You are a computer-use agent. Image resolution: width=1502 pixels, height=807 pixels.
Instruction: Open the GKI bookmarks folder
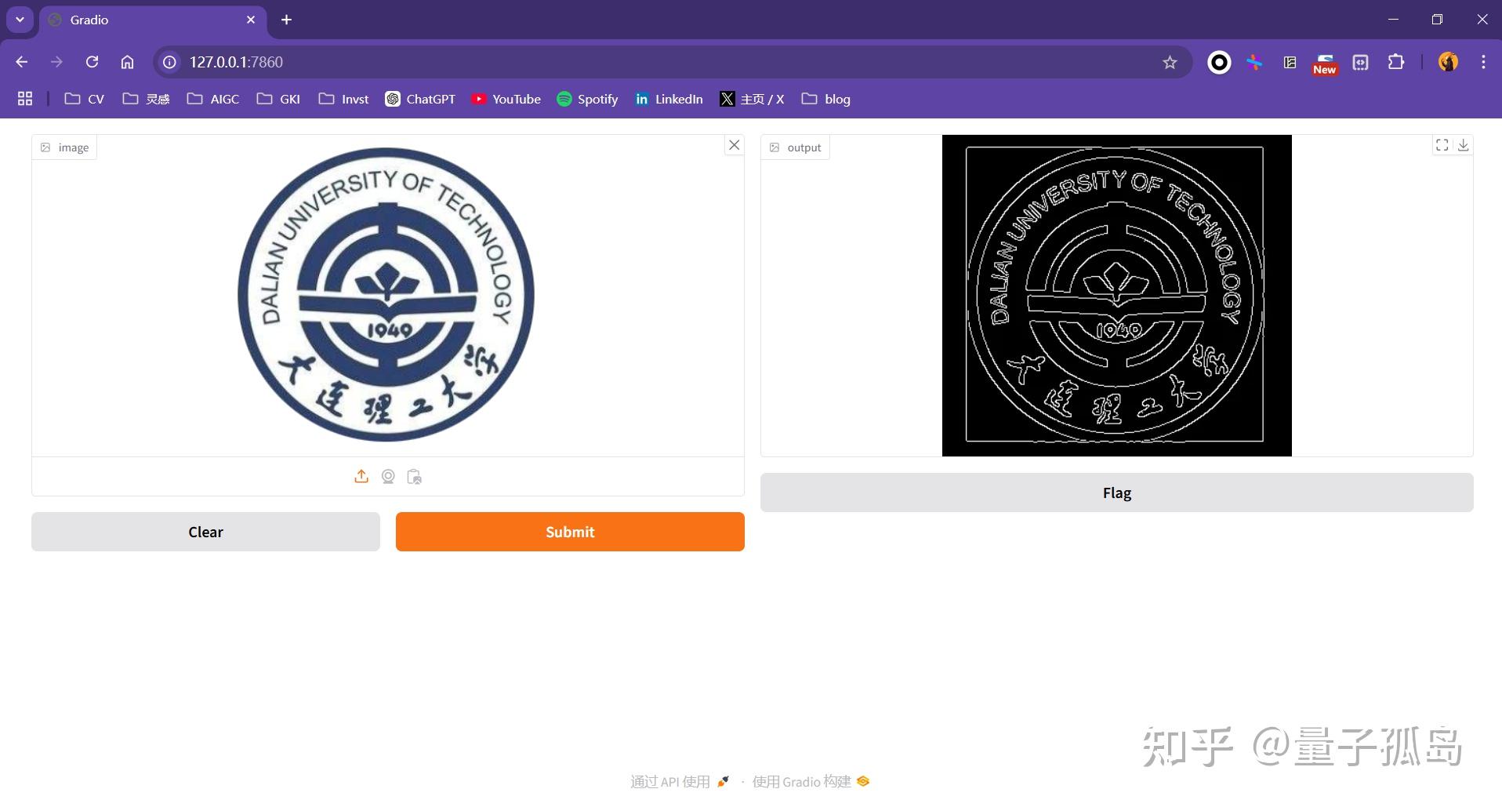278,99
